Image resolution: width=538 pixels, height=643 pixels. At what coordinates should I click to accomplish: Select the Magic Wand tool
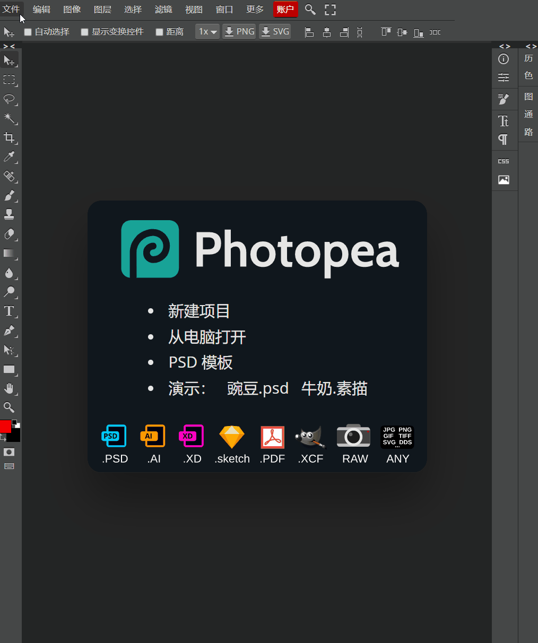(x=9, y=118)
